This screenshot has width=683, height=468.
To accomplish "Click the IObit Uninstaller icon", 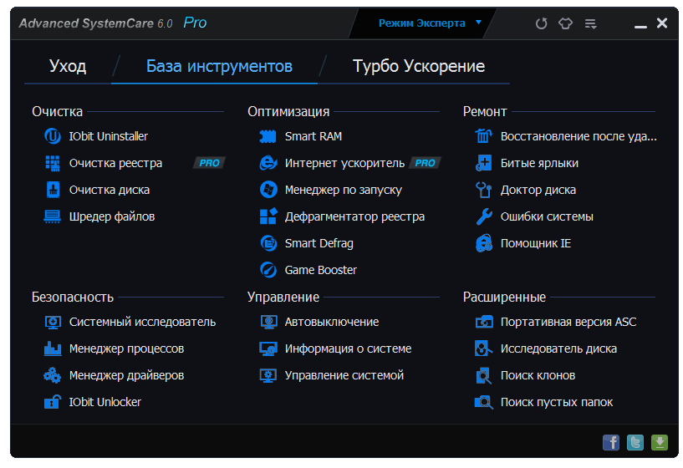I will pyautogui.click(x=53, y=136).
